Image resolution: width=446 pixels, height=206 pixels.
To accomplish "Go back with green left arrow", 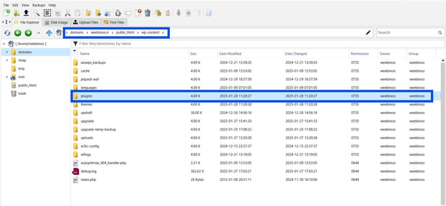I will click(18, 33).
